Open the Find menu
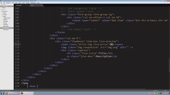The image size is (170, 95). 13,3
